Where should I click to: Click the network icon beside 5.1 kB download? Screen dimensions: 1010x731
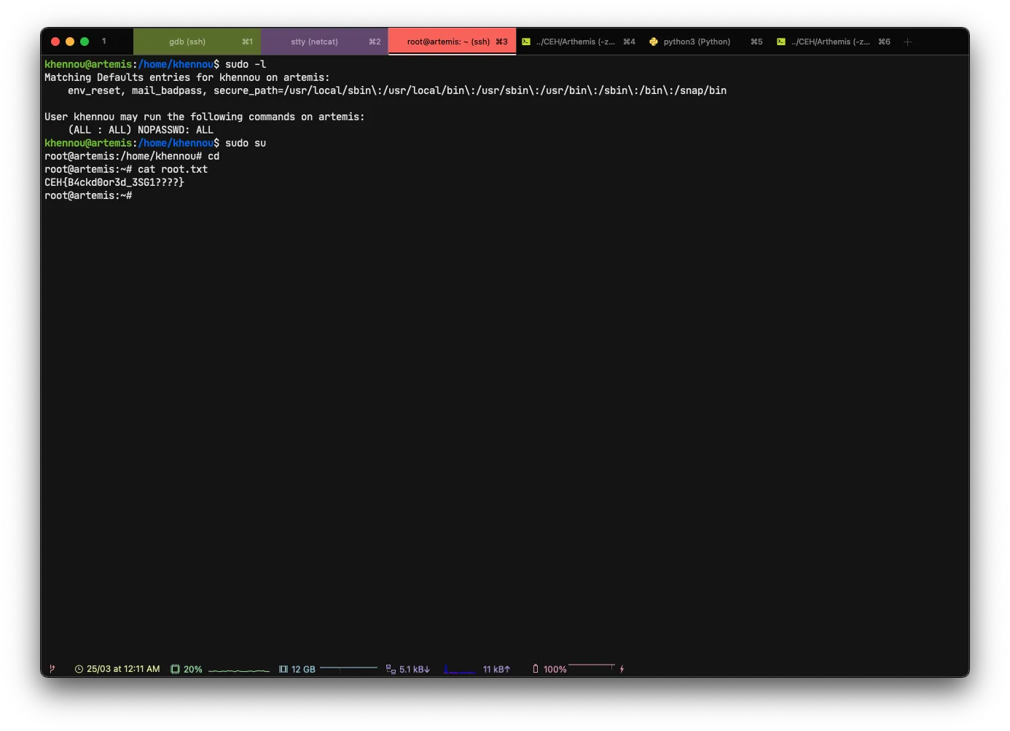point(391,669)
